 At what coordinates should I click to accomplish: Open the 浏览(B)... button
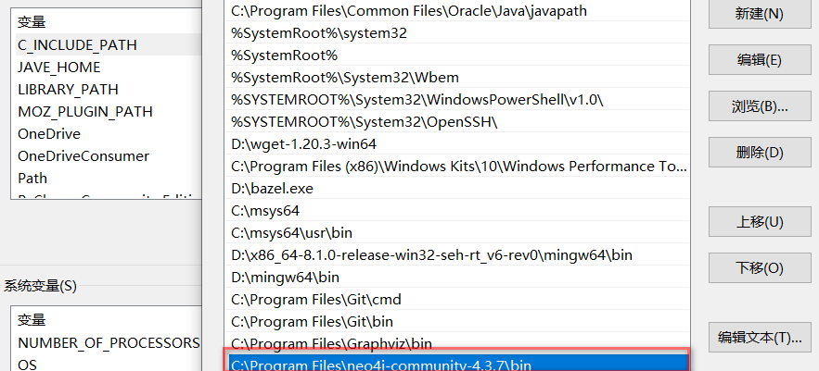(x=760, y=106)
